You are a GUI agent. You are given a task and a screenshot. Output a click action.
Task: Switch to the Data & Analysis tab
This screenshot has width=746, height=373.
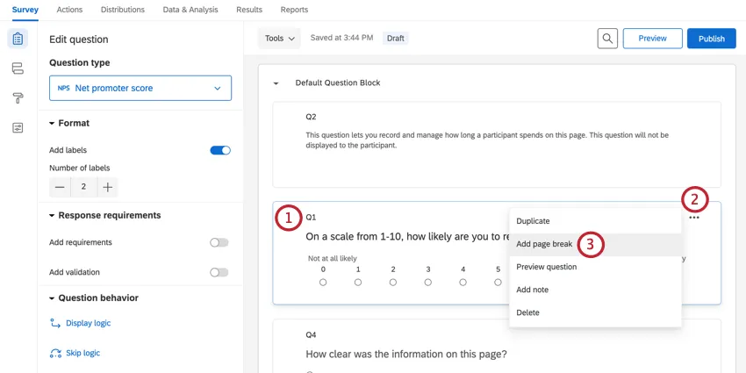pyautogui.click(x=190, y=10)
